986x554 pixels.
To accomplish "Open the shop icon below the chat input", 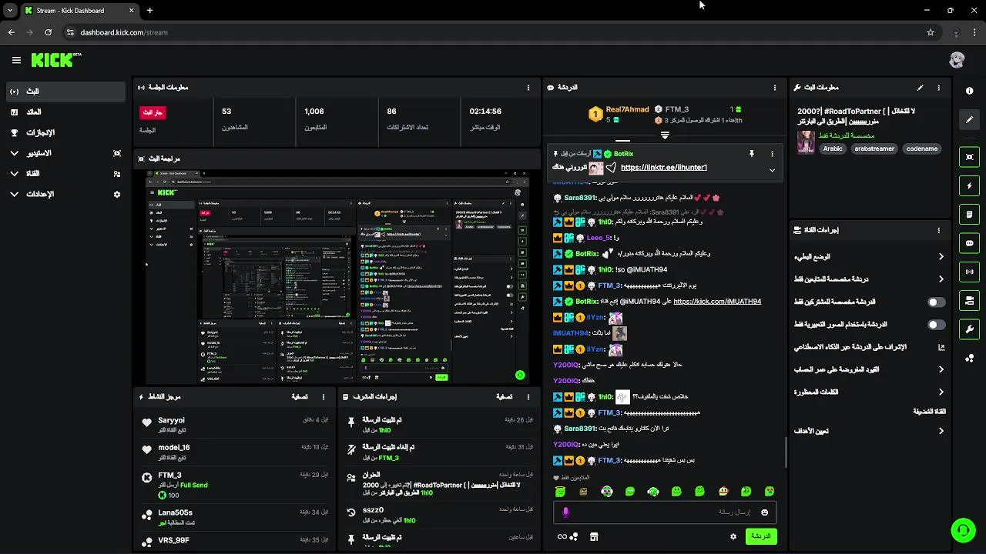I will (594, 536).
